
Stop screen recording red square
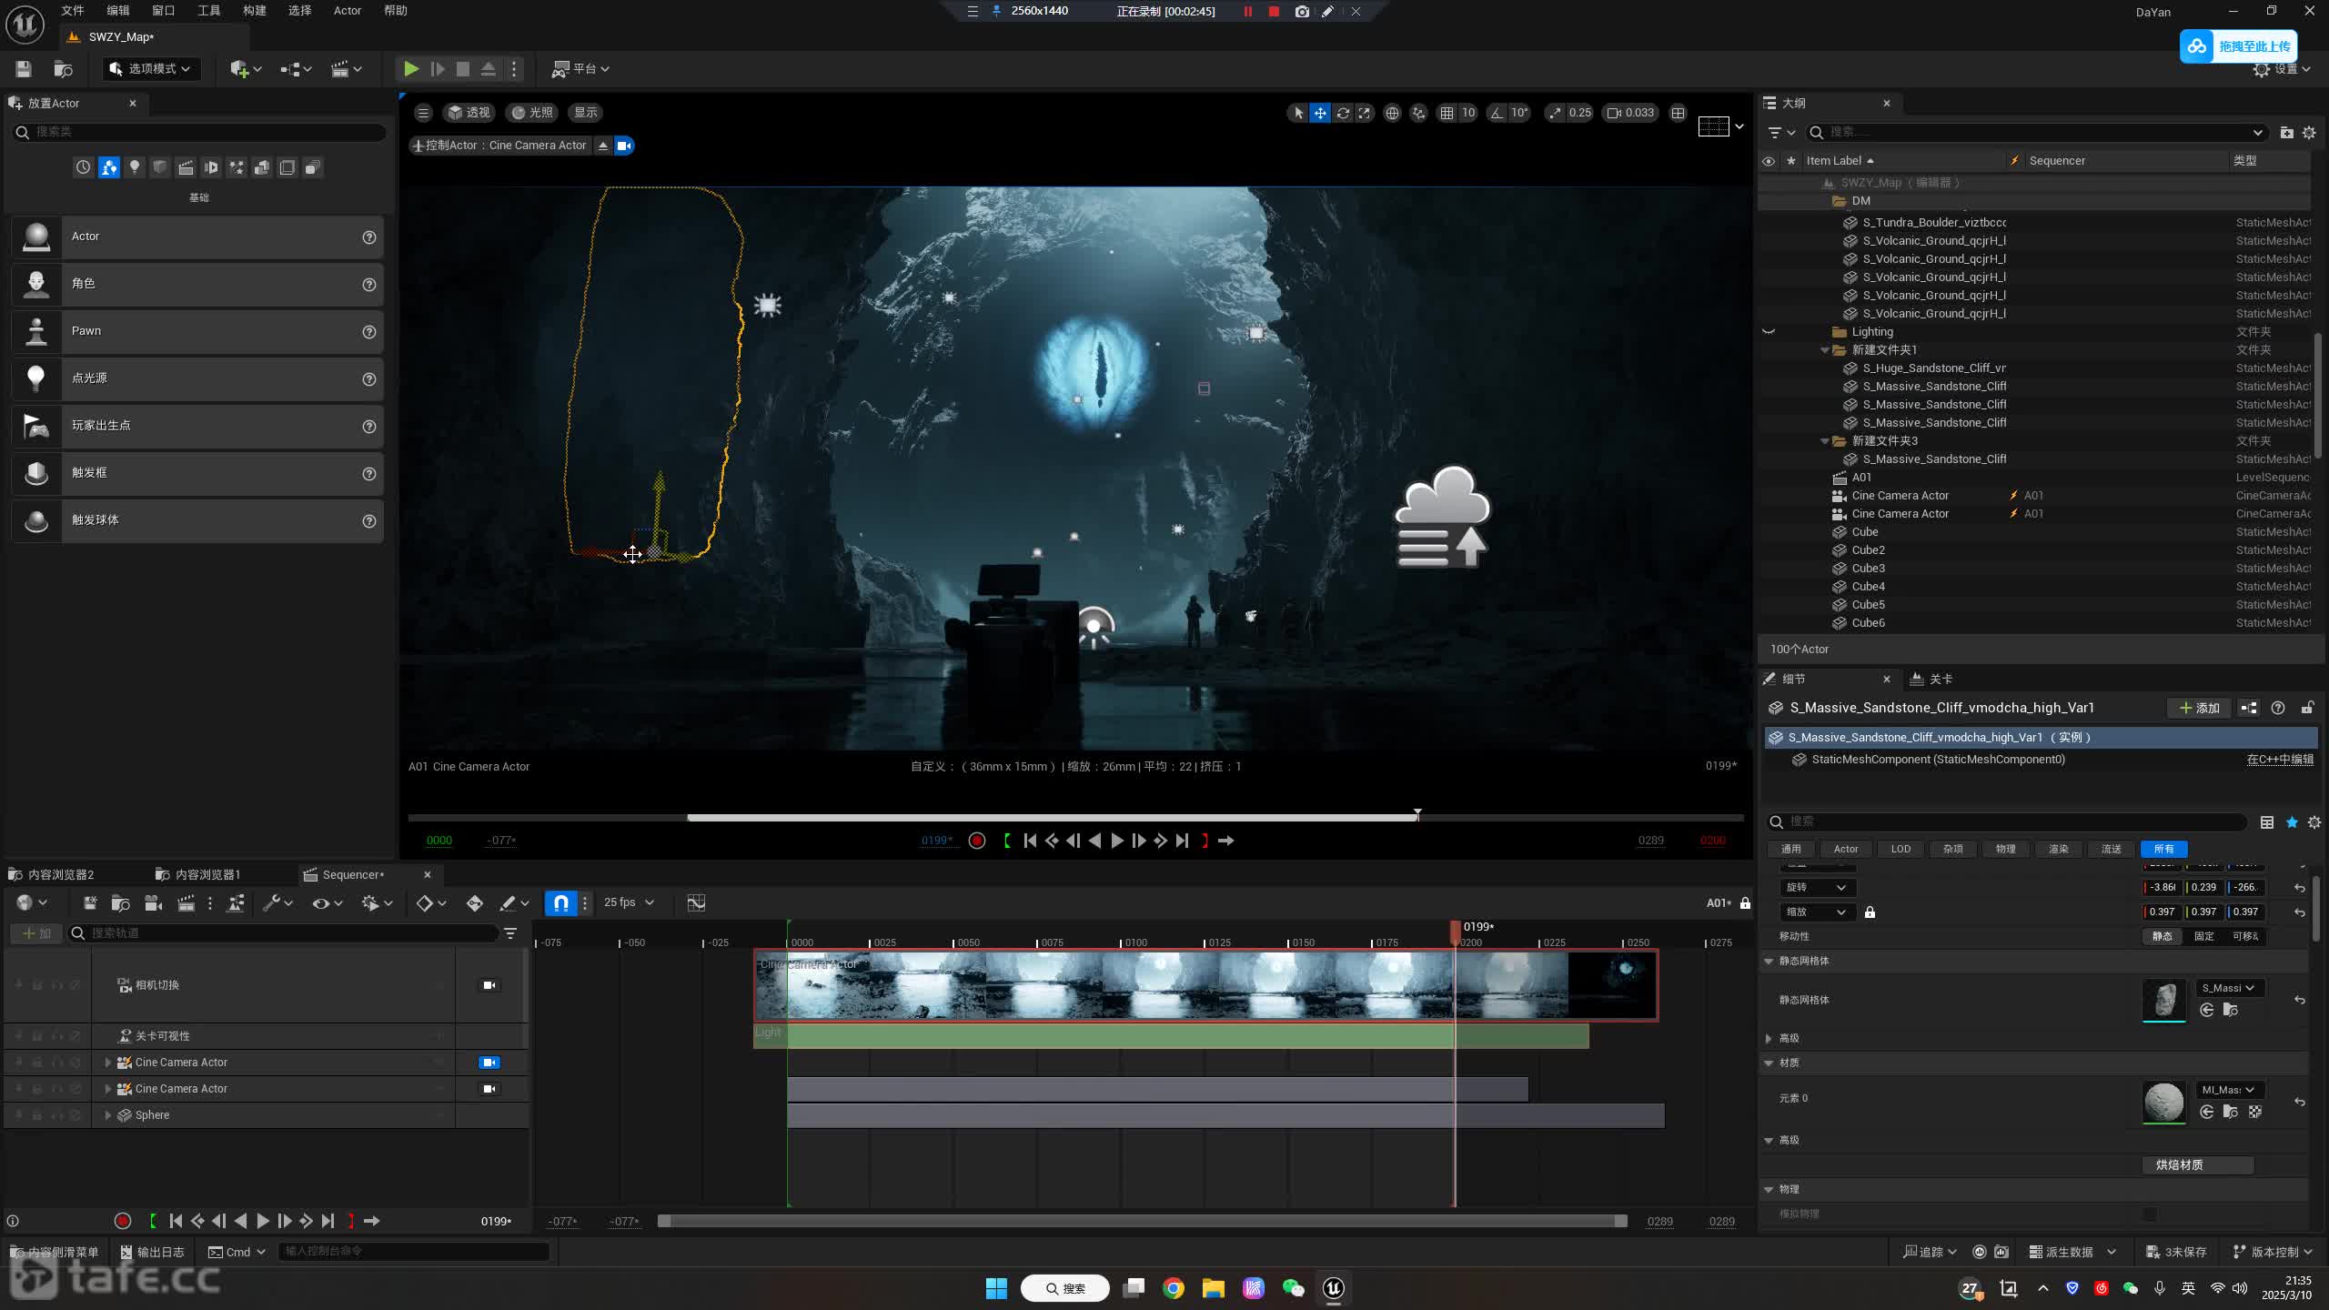click(1274, 12)
